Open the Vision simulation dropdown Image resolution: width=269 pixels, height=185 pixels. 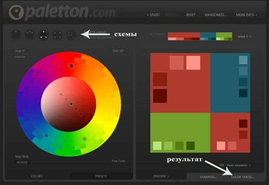239,165
